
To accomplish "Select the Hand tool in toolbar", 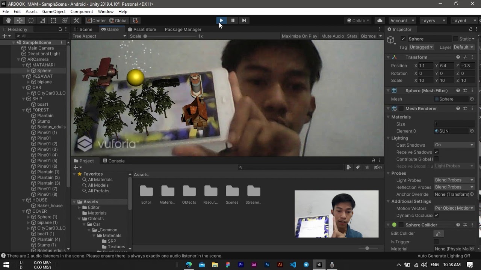I will pos(8,21).
